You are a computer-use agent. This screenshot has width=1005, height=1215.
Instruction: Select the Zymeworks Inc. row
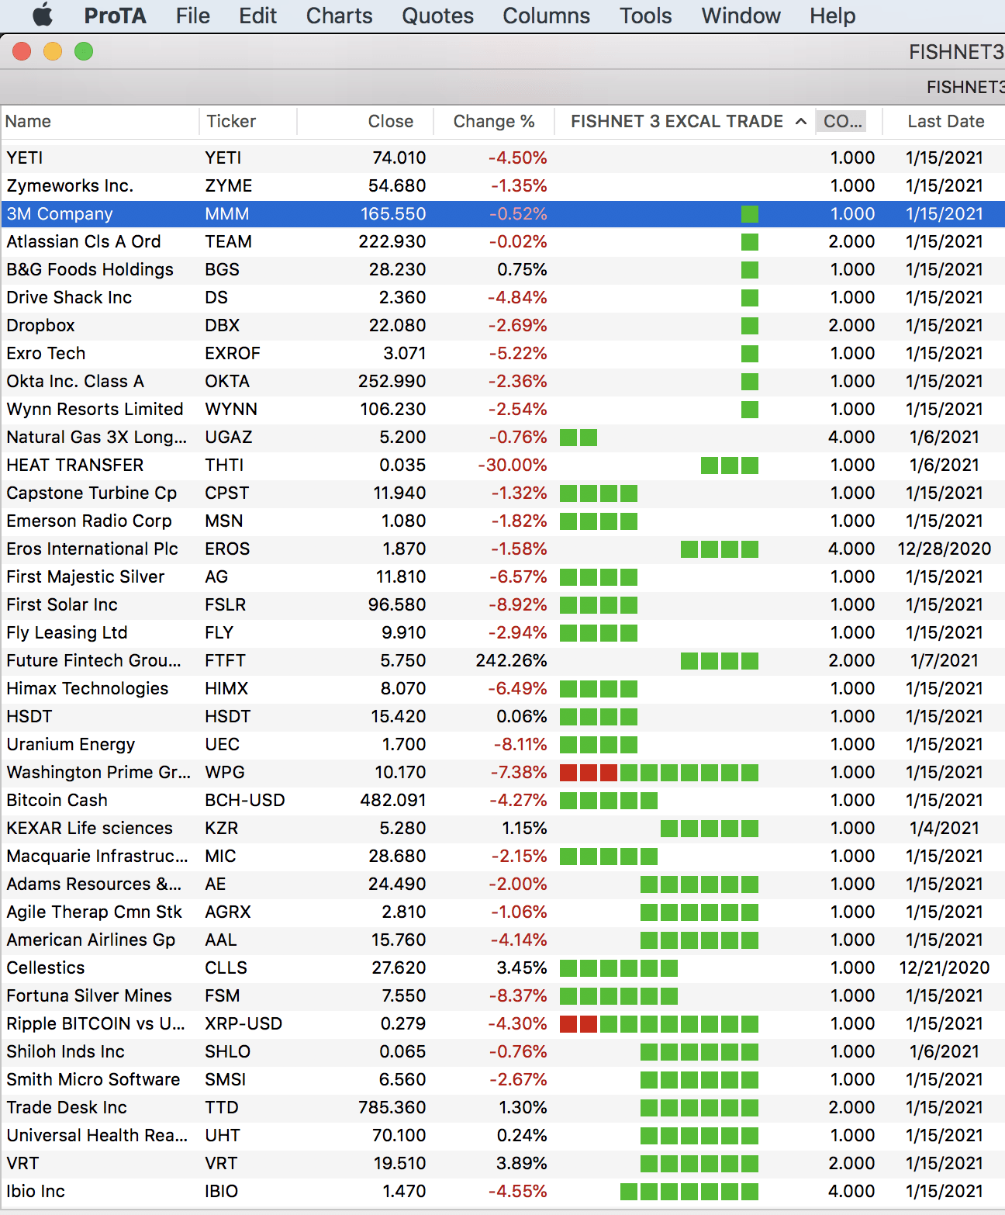pyautogui.click(x=502, y=185)
